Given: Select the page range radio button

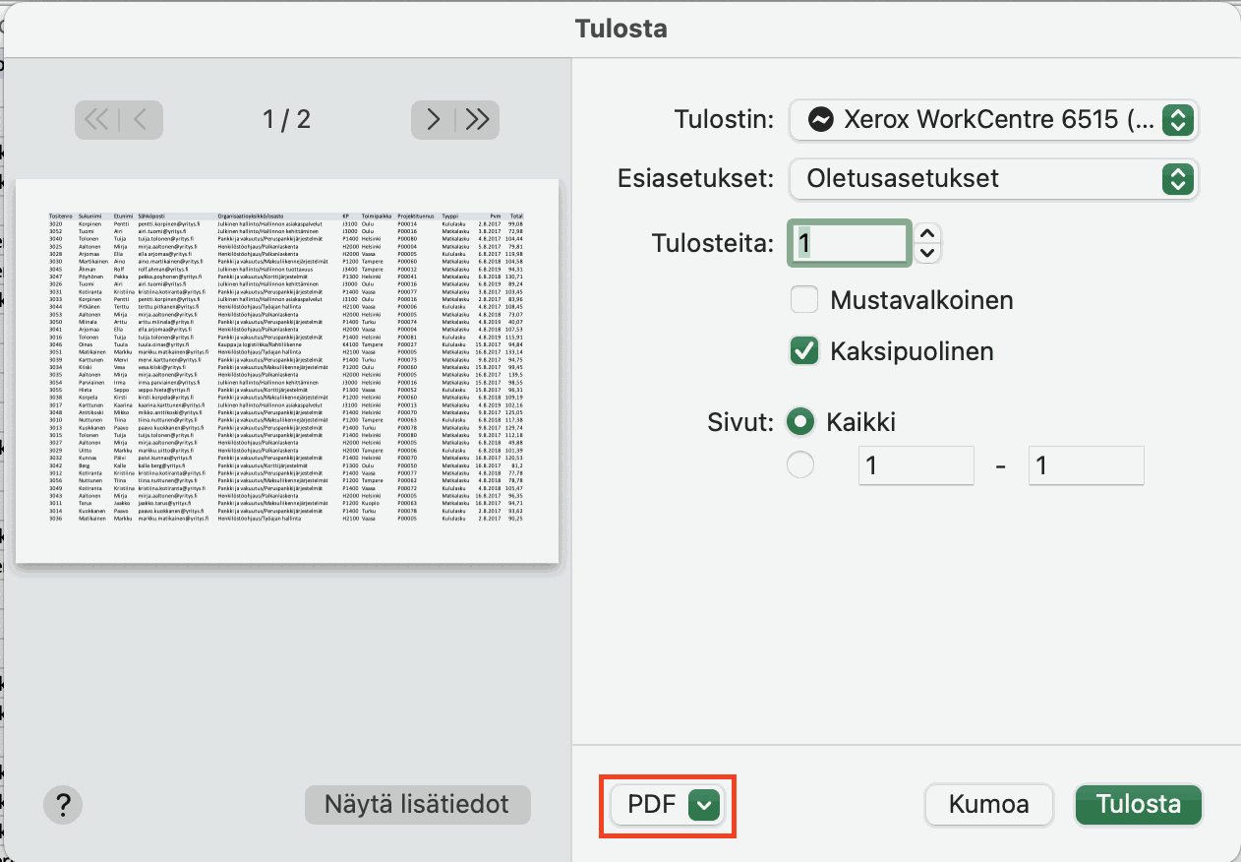Looking at the screenshot, I should pos(801,464).
